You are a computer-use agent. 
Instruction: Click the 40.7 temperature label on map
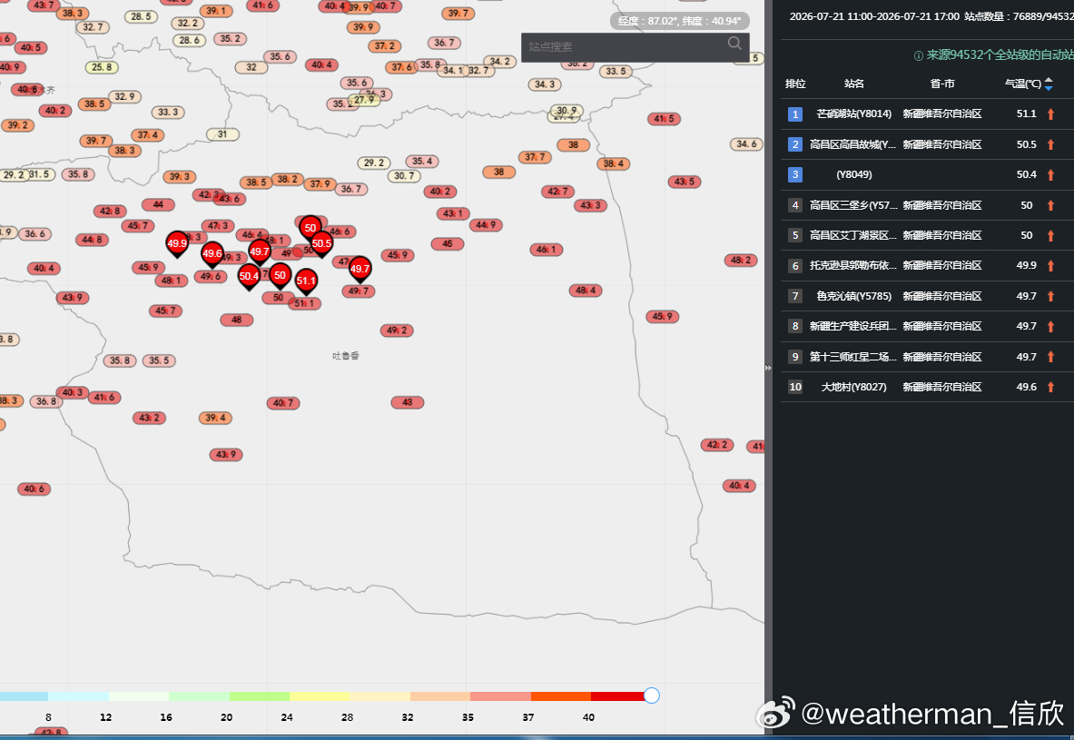click(283, 403)
